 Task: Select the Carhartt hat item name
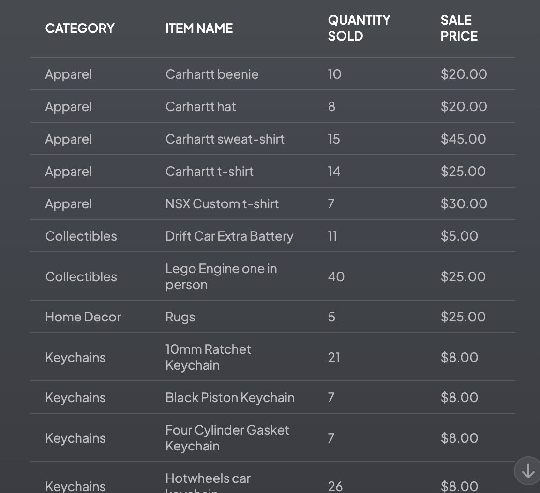pos(200,107)
